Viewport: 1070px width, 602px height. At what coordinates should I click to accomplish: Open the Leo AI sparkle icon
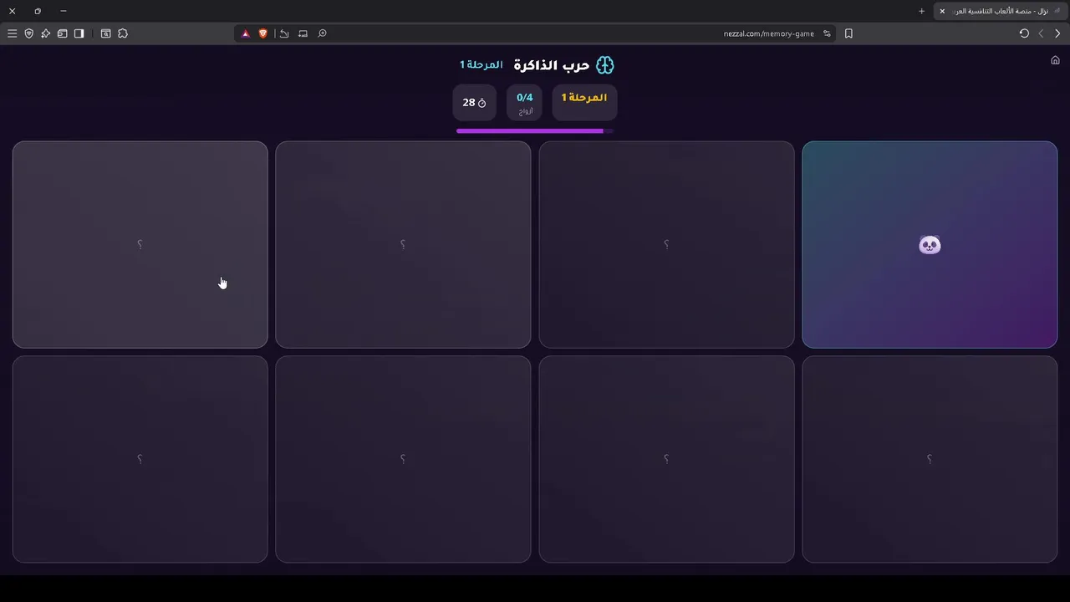45,33
